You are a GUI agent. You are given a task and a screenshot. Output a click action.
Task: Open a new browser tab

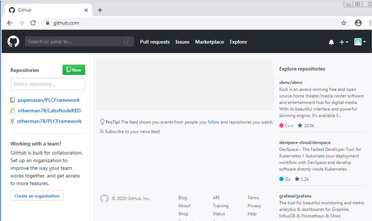click(x=100, y=10)
